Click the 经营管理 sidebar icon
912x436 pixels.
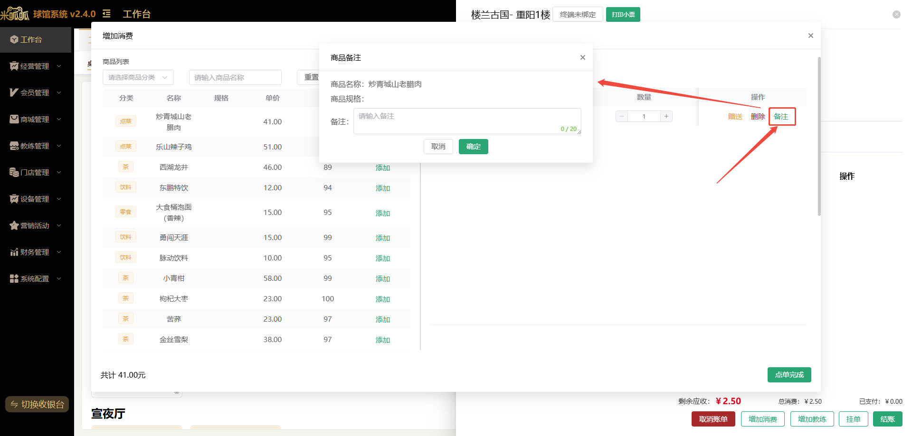(x=14, y=66)
